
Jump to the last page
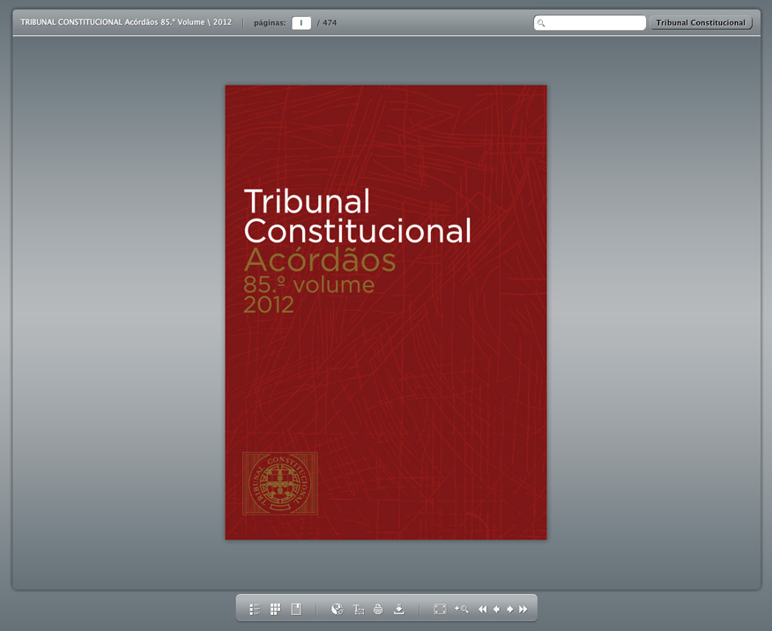(523, 609)
